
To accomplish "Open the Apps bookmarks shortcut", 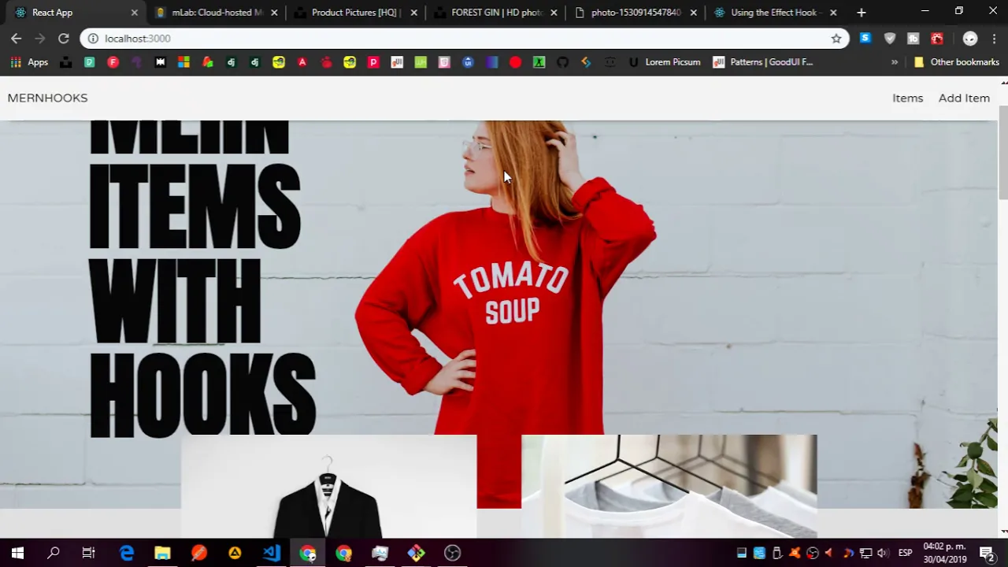I will pyautogui.click(x=29, y=61).
